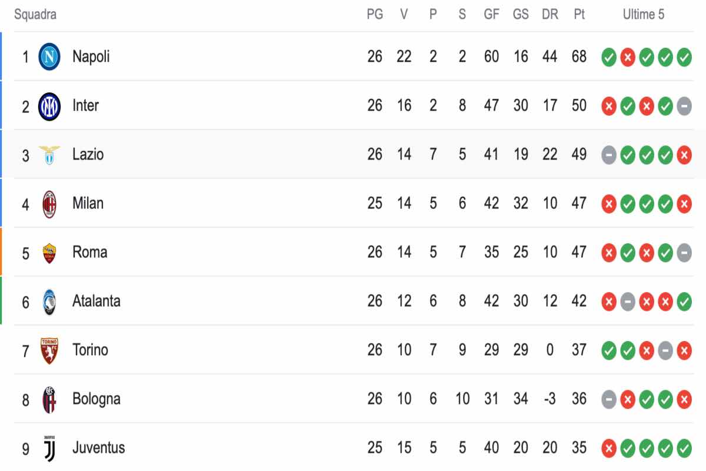
Task: Click Lazio's first gray draw icon
Action: (609, 155)
